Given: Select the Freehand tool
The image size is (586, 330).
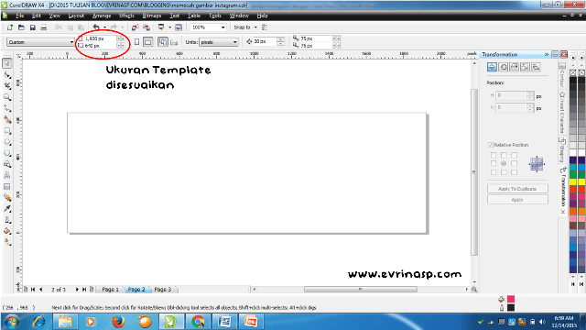Looking at the screenshot, I should pyautogui.click(x=7, y=108).
